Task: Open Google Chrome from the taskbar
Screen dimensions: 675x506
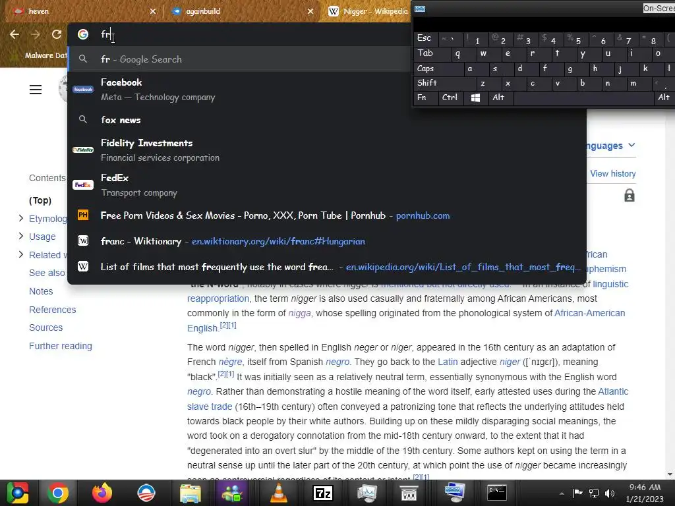Action: pos(58,493)
